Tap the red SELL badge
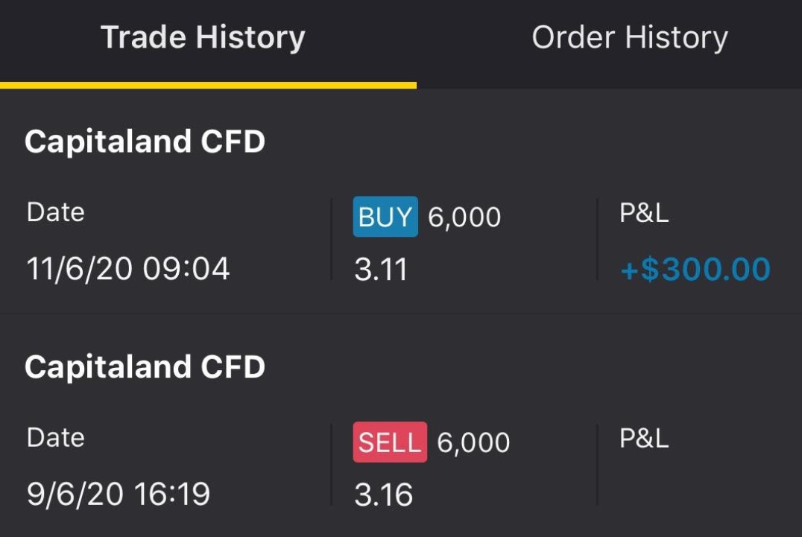Image resolution: width=802 pixels, height=537 pixels. (389, 442)
